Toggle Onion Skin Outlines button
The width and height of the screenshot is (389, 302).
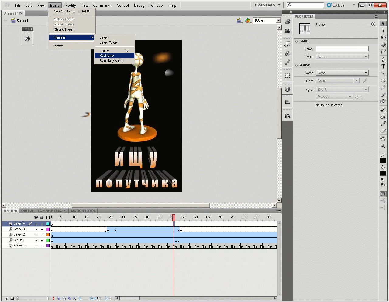(64, 298)
